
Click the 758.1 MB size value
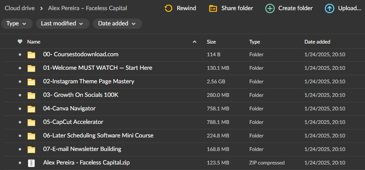coord(218,109)
